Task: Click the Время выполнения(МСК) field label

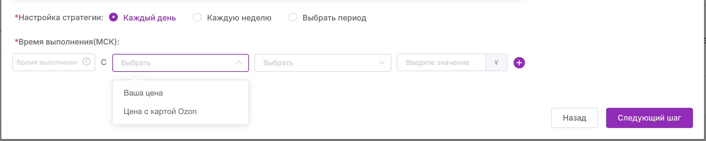Action: coord(67,42)
